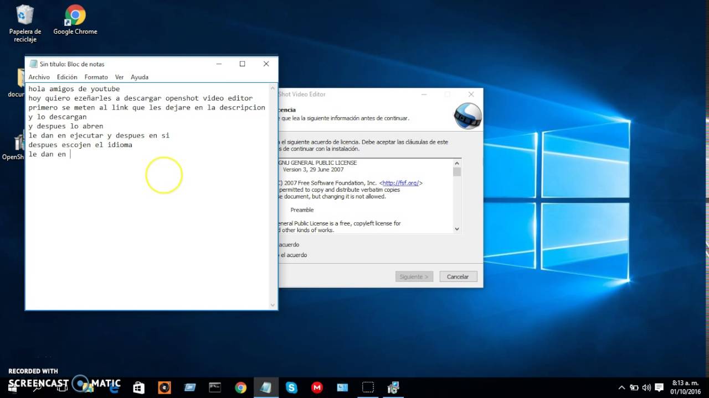Open the http://fsf.org/ link in the license text
The width and height of the screenshot is (709, 398).
[x=400, y=183]
